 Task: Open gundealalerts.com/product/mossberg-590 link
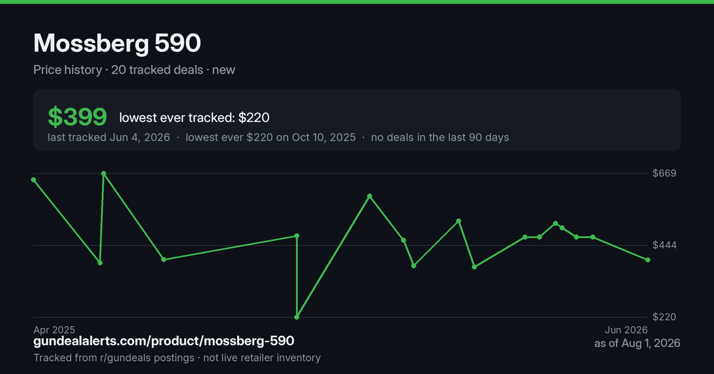point(164,341)
